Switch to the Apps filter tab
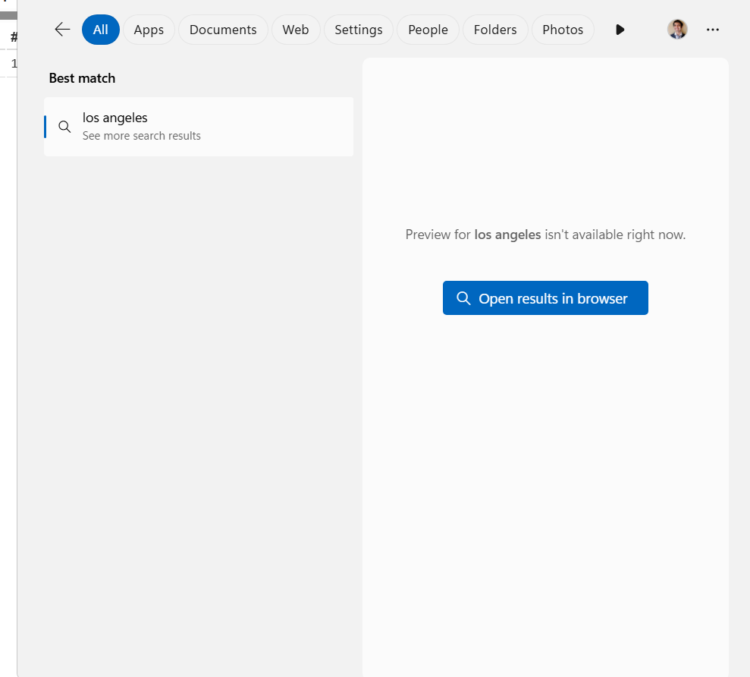The height and width of the screenshot is (677, 750). [x=149, y=30]
